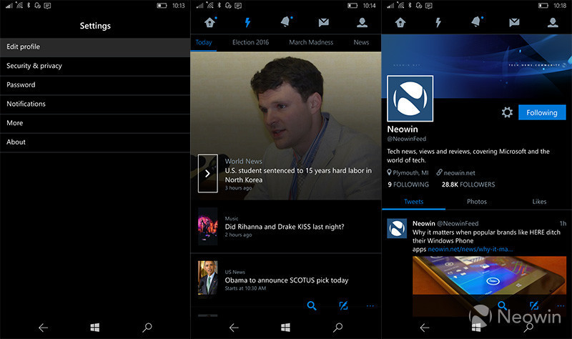The image size is (572, 339).
Task: Tap Windows Start button below Moments screen
Action: point(285,328)
